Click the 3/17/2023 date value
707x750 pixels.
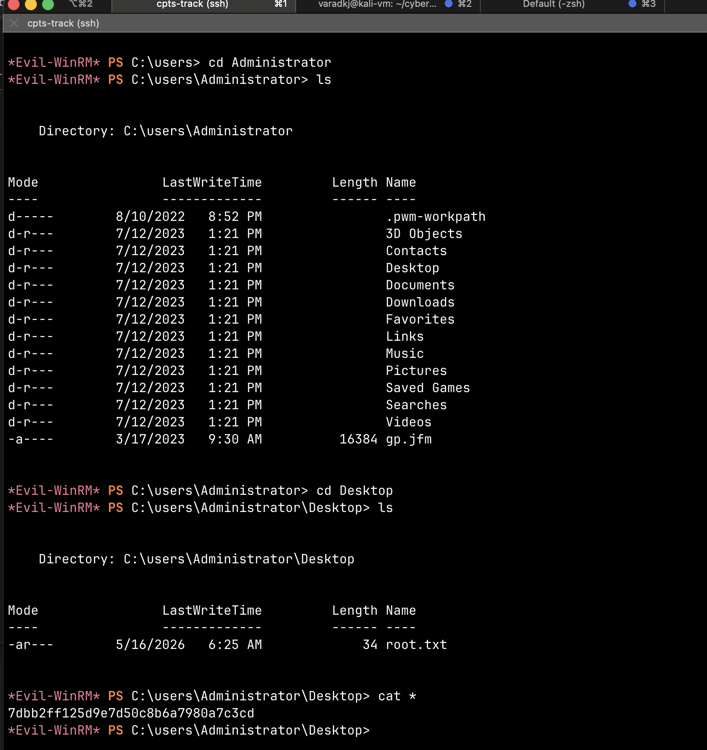point(150,439)
